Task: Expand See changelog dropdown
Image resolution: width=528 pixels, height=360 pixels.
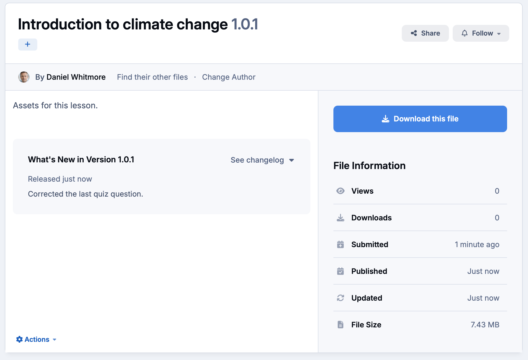Action: [262, 160]
